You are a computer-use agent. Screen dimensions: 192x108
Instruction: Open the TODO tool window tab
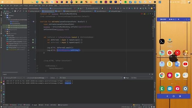tap(6, 105)
